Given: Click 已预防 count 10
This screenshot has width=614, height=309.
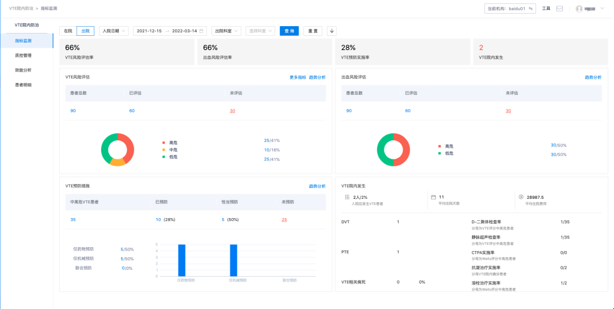Looking at the screenshot, I should pyautogui.click(x=159, y=220).
